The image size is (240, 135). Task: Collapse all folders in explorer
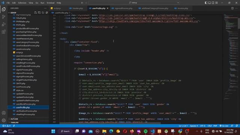(46, 13)
